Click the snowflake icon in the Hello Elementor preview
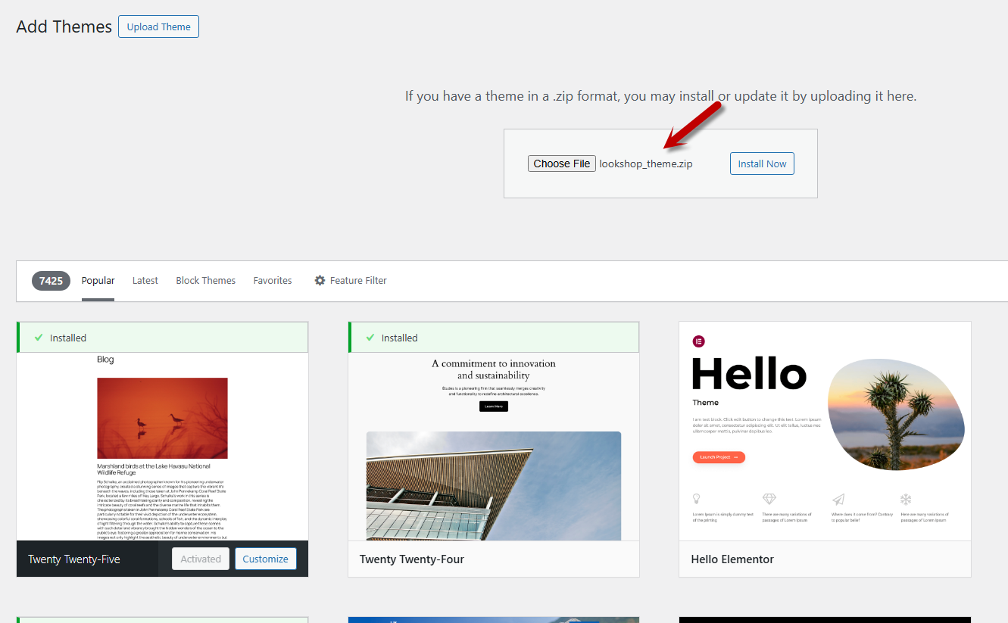 click(906, 499)
